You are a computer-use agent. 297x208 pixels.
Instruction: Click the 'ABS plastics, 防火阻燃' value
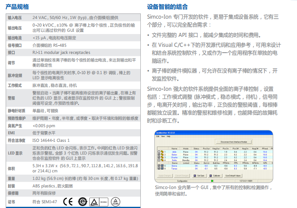click(52, 186)
